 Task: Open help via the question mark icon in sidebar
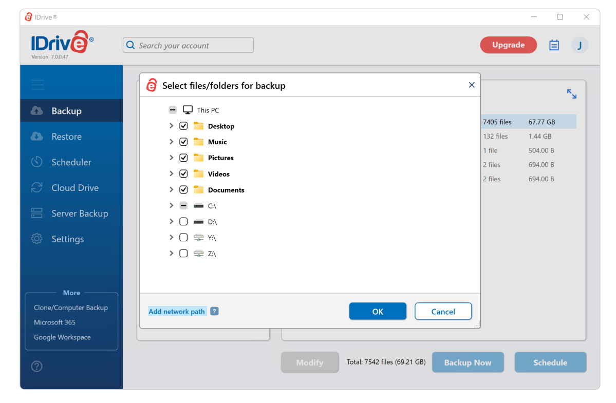coord(37,366)
